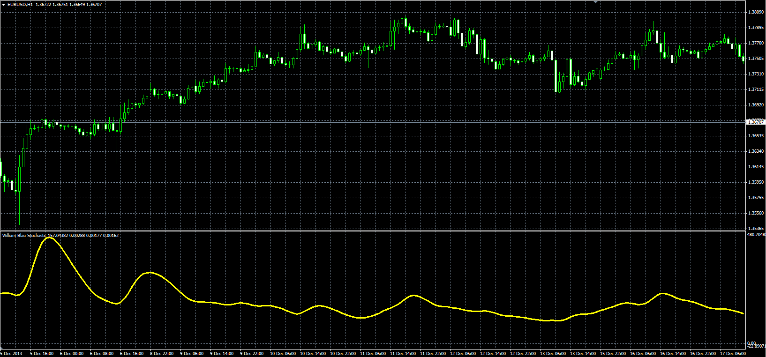This screenshot has height=357, width=766.
Task: Click the 1.35365 price axis label
Action: point(755,229)
